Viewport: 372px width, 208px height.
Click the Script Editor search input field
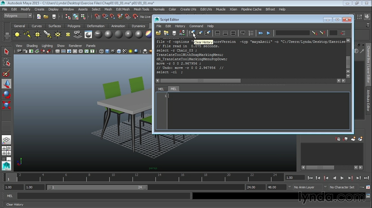click(292, 33)
